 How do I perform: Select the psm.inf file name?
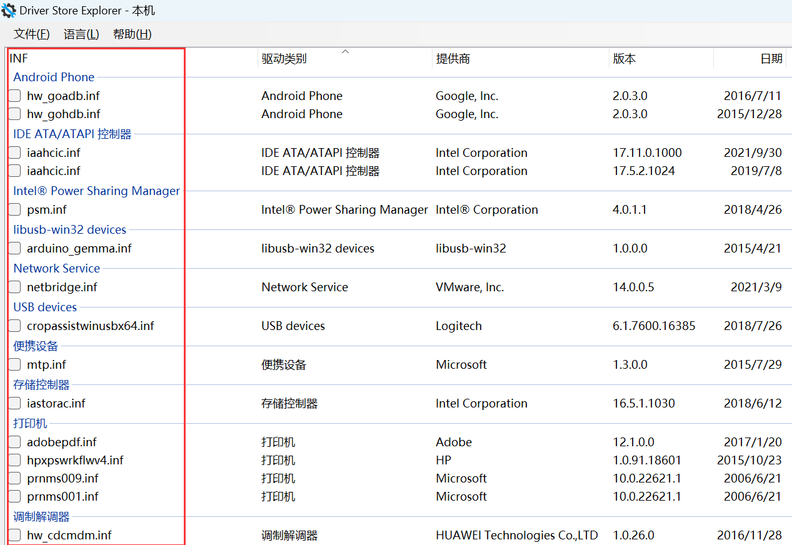tap(47, 210)
